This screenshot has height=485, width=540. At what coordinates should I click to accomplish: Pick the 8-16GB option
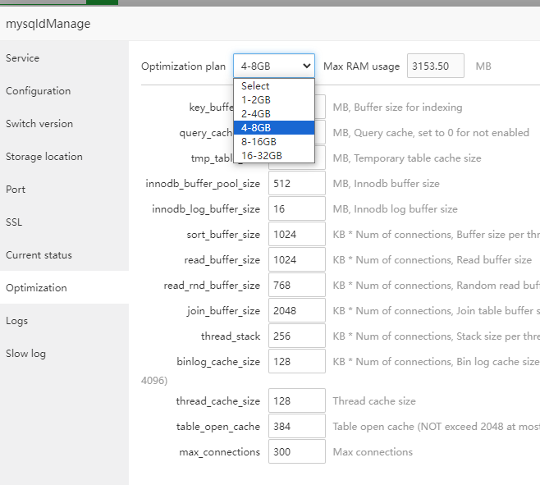(259, 141)
